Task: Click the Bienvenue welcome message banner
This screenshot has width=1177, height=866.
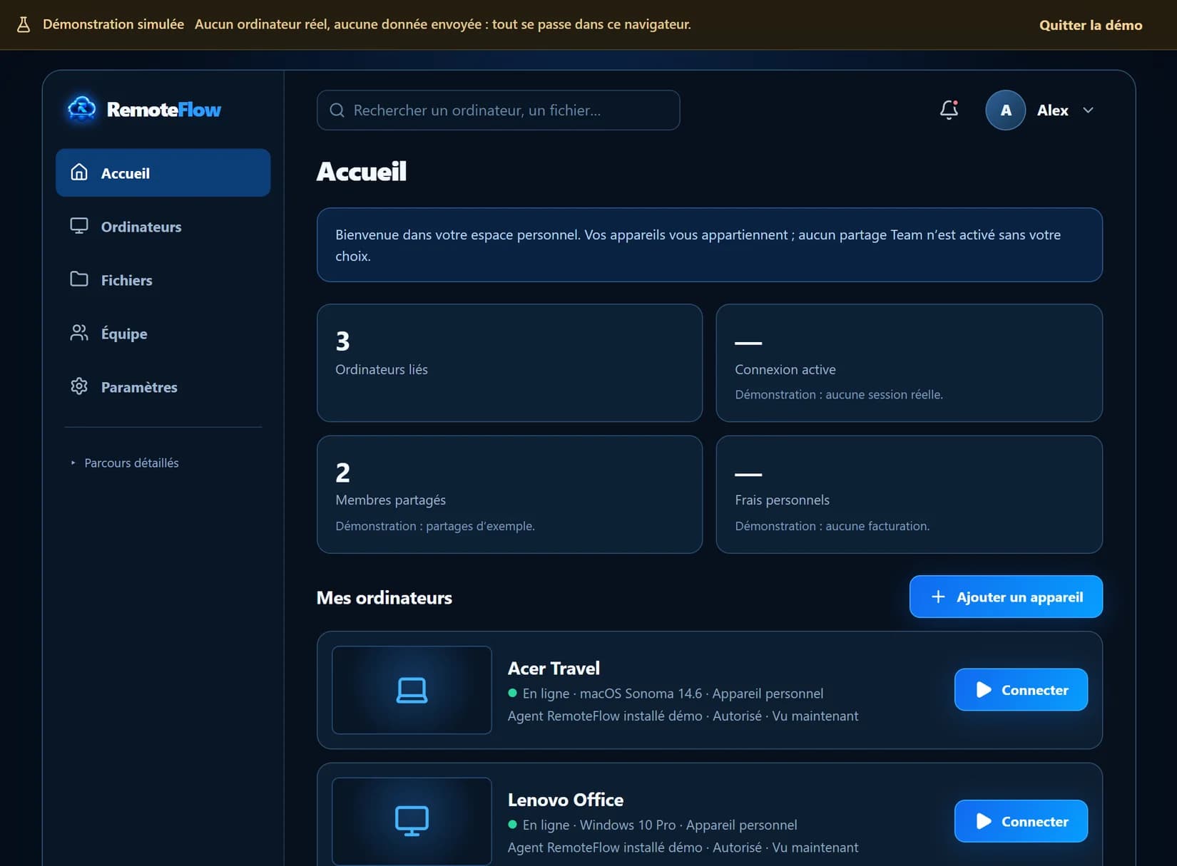Action: (710, 244)
